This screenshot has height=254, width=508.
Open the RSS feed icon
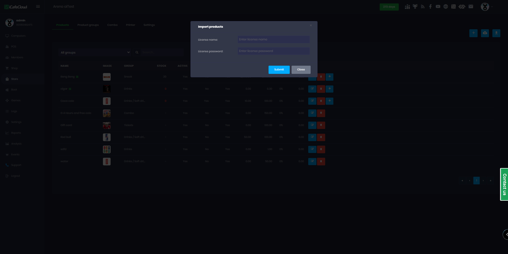423,7
